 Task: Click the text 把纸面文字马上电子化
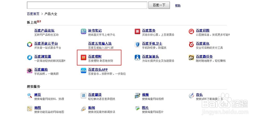102,35
